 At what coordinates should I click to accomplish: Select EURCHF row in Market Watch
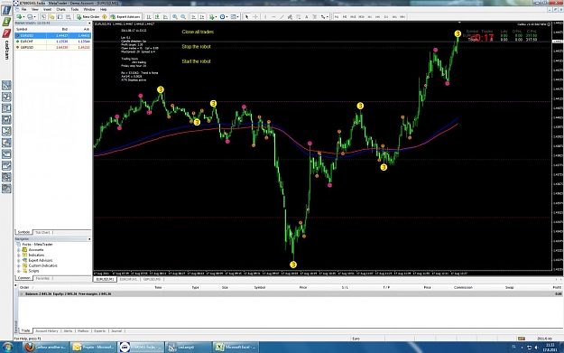[52, 42]
